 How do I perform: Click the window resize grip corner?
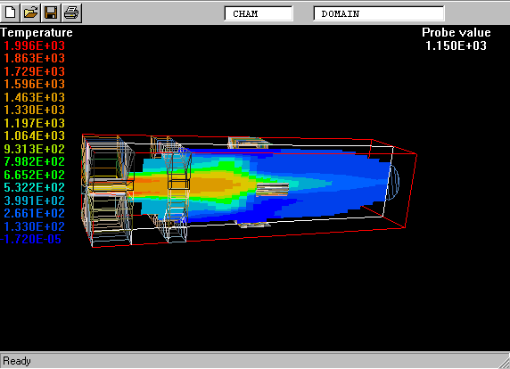[x=504, y=362]
